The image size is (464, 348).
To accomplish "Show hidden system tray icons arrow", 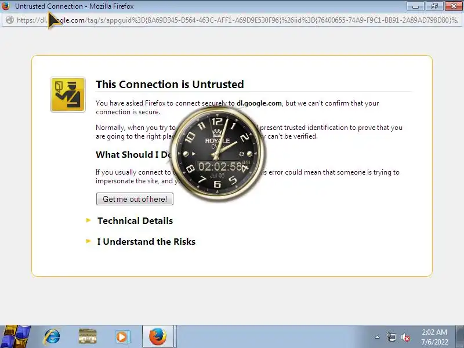I will point(378,337).
